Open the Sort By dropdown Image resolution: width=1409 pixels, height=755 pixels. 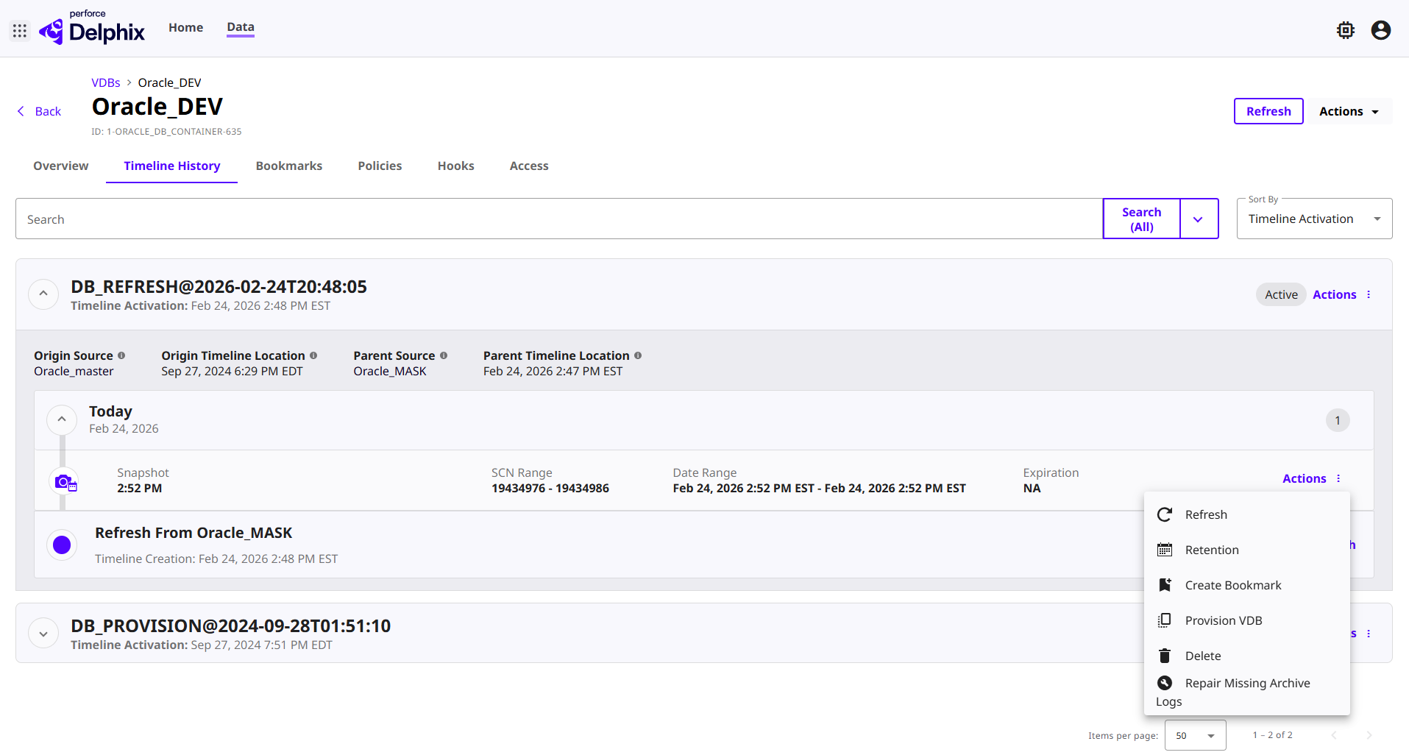tap(1314, 219)
